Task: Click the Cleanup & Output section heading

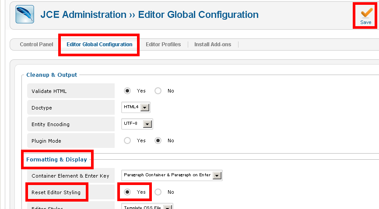Action: [52, 75]
